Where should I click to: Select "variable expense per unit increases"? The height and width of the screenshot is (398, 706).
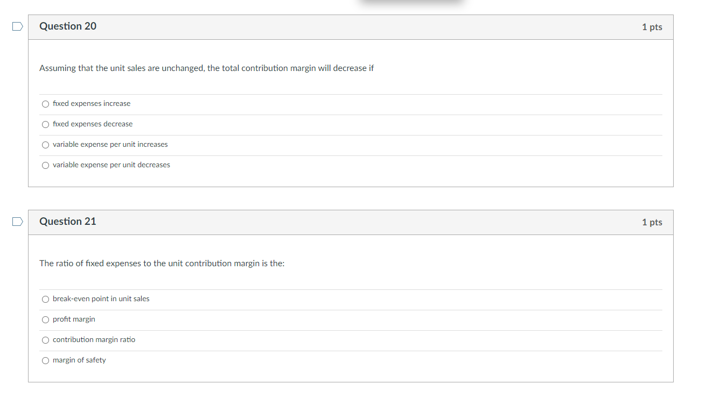45,145
